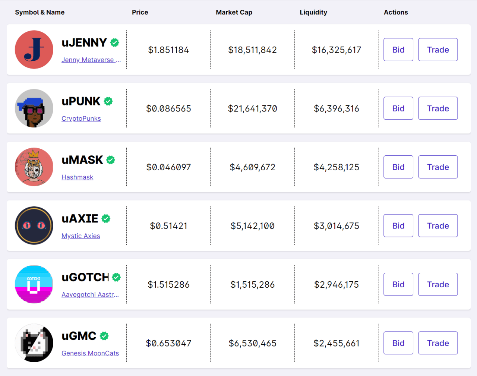Select market cap $21,641,370

coord(253,108)
